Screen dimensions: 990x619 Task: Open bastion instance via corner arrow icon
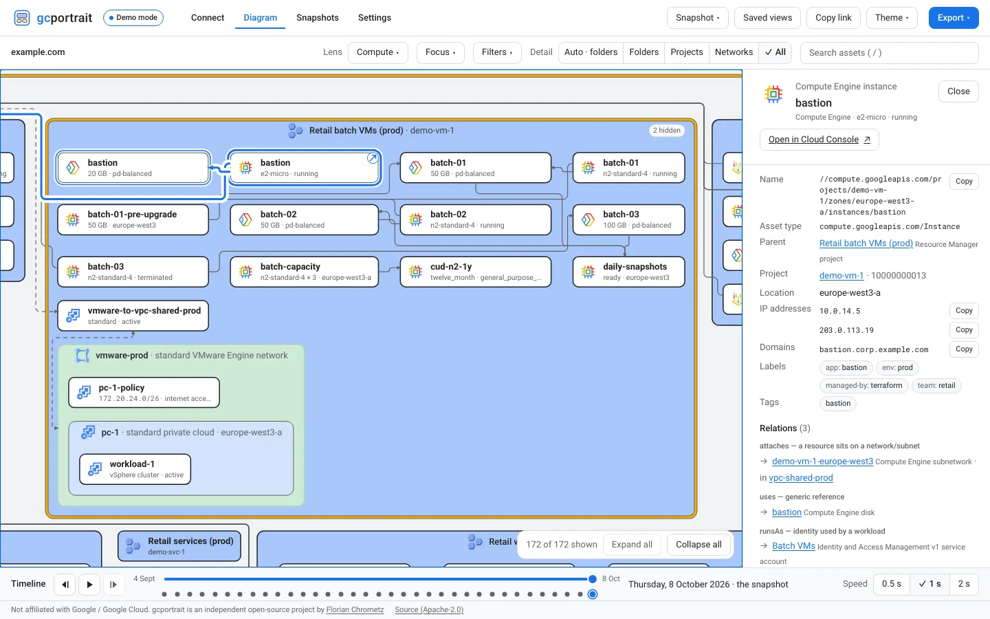(372, 158)
